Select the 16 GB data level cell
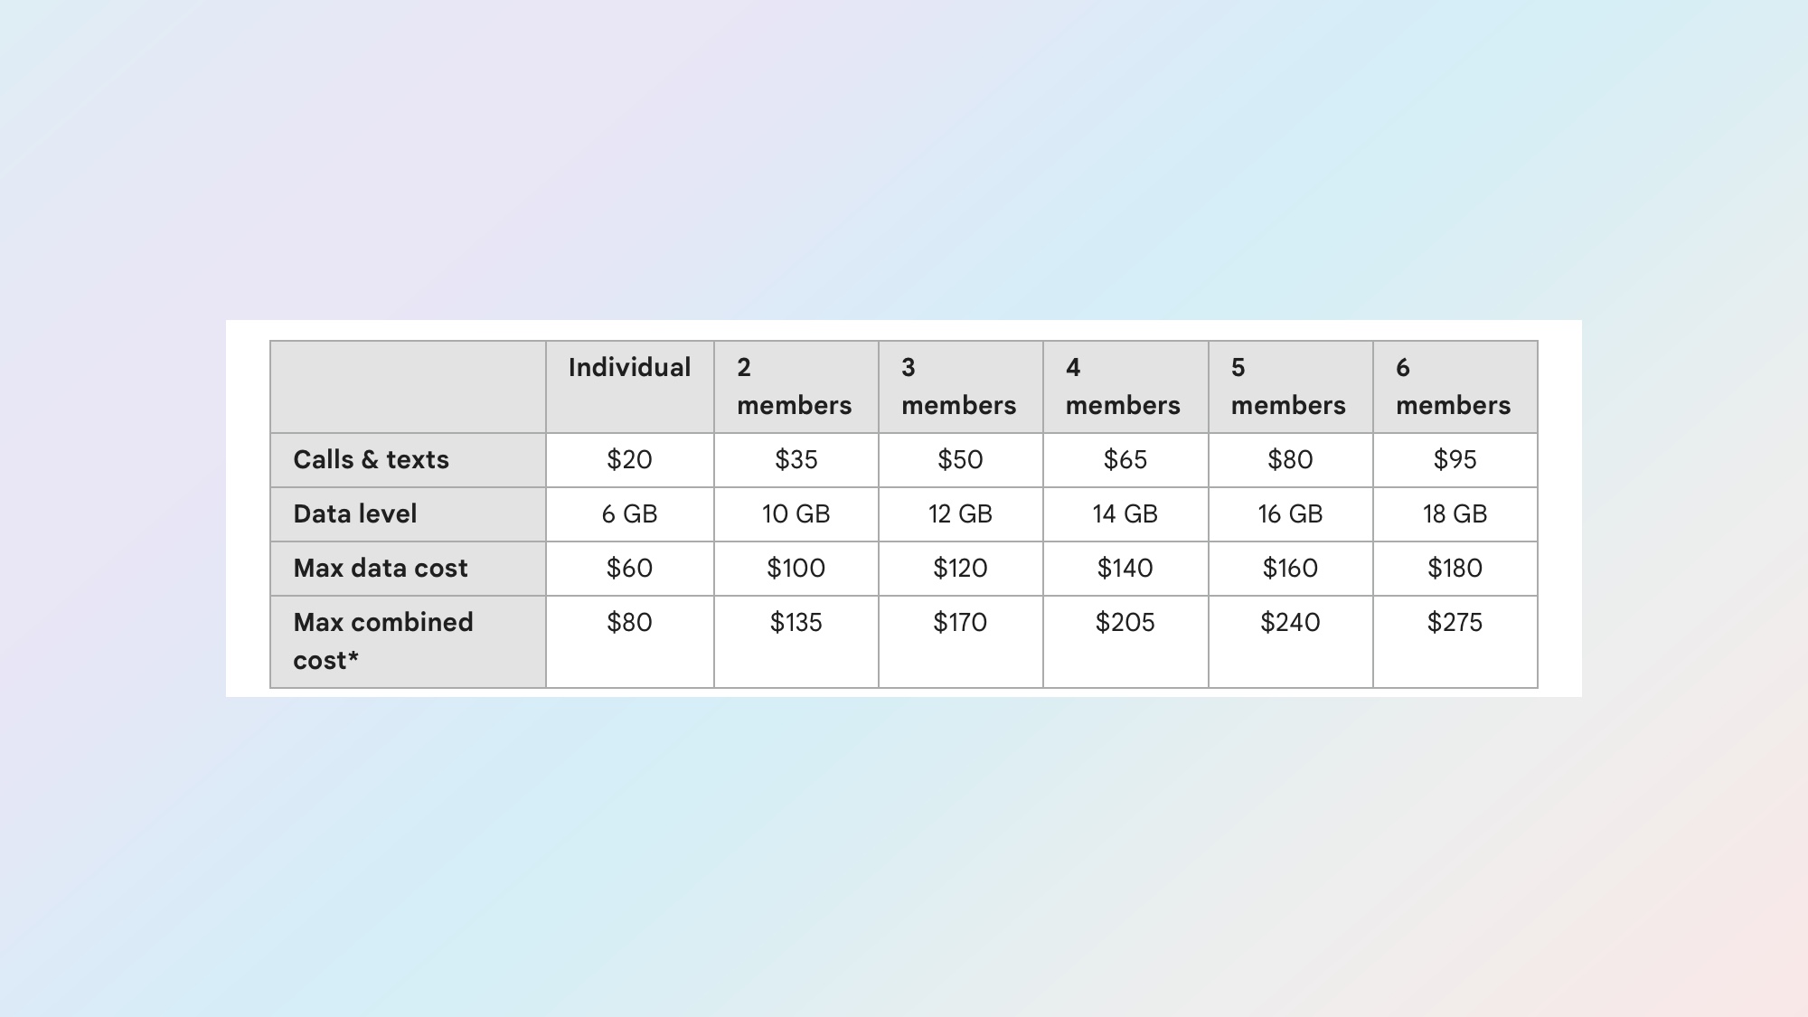This screenshot has height=1017, width=1808. [1290, 514]
